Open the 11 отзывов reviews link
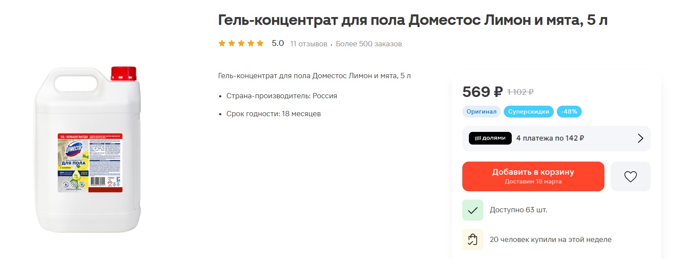681x259 pixels. 308,44
